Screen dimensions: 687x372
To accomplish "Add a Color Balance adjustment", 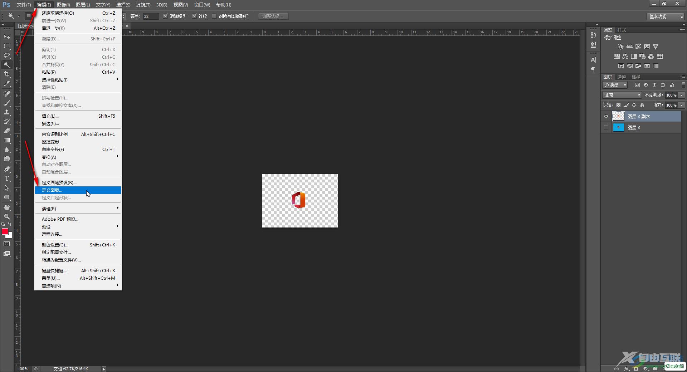I will [x=625, y=57].
